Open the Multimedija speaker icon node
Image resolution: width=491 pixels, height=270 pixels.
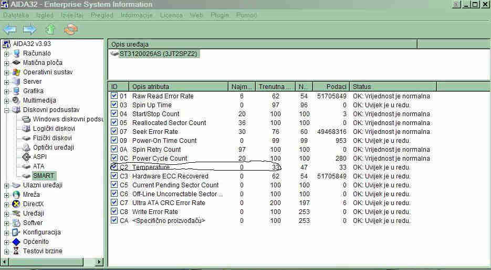16,100
